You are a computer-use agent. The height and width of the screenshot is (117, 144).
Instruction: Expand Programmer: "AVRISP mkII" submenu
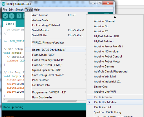coord(56,92)
